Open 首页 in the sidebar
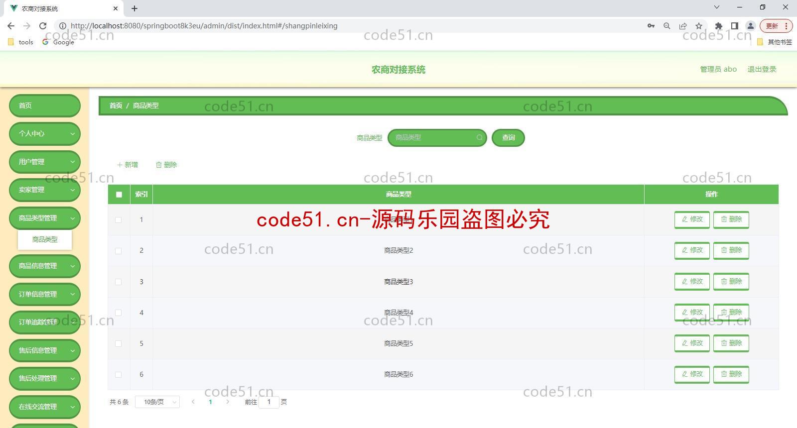797x428 pixels. pos(45,106)
